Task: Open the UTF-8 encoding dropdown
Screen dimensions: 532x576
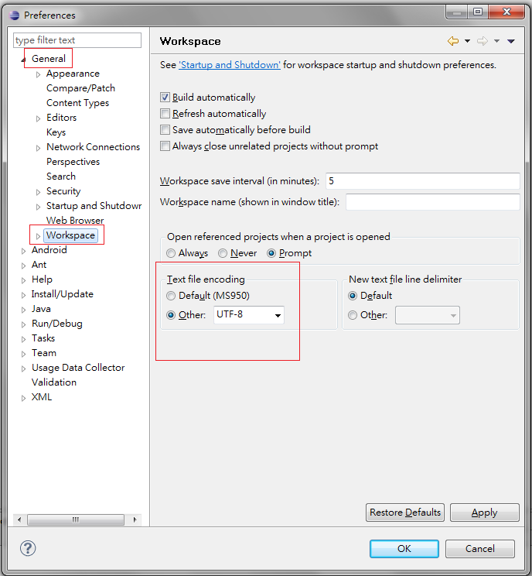Action: 278,315
